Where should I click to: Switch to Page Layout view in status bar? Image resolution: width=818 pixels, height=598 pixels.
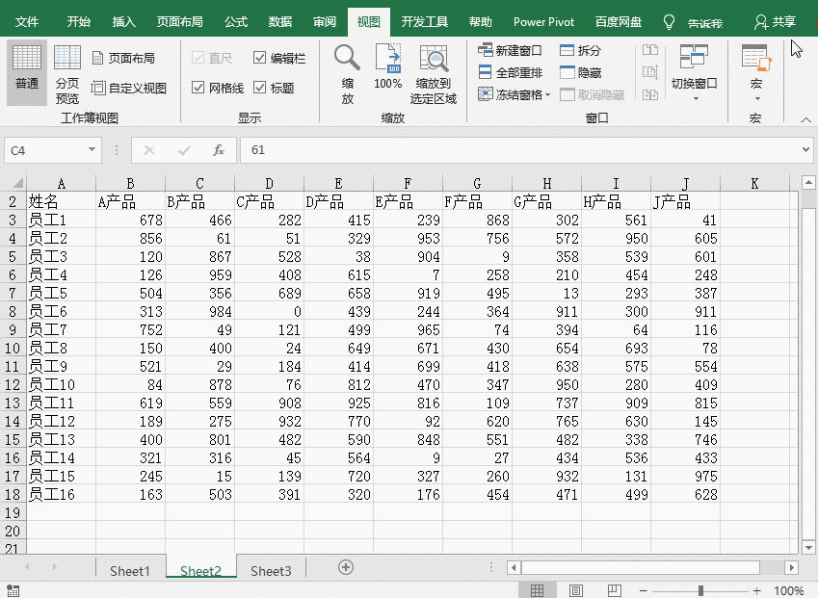(576, 590)
